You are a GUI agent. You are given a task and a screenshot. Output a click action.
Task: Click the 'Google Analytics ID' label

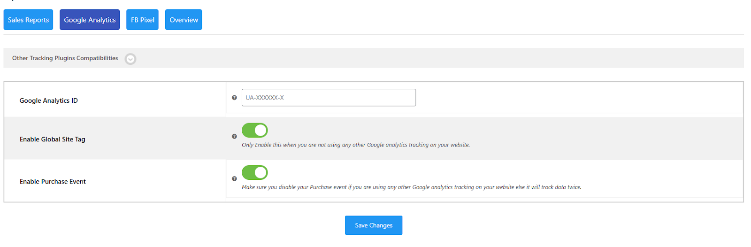[x=49, y=100]
